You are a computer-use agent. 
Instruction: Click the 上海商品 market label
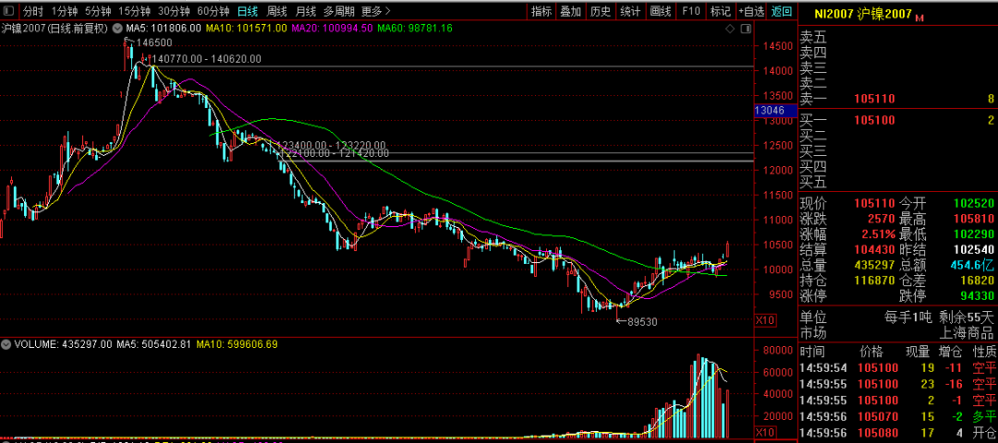(x=968, y=331)
